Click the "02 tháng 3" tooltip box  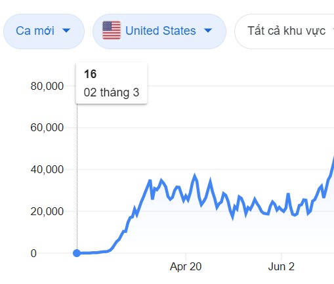112,83
